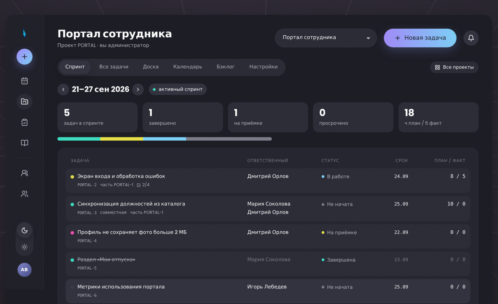Click plan/fact value 8 / 5
498x304 pixels.
coord(458,176)
